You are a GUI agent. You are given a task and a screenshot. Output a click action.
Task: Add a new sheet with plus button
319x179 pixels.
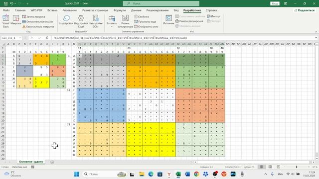(x=52, y=162)
